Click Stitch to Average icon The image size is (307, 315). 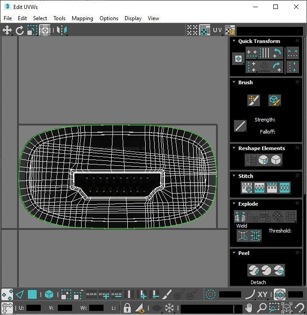coord(259,188)
